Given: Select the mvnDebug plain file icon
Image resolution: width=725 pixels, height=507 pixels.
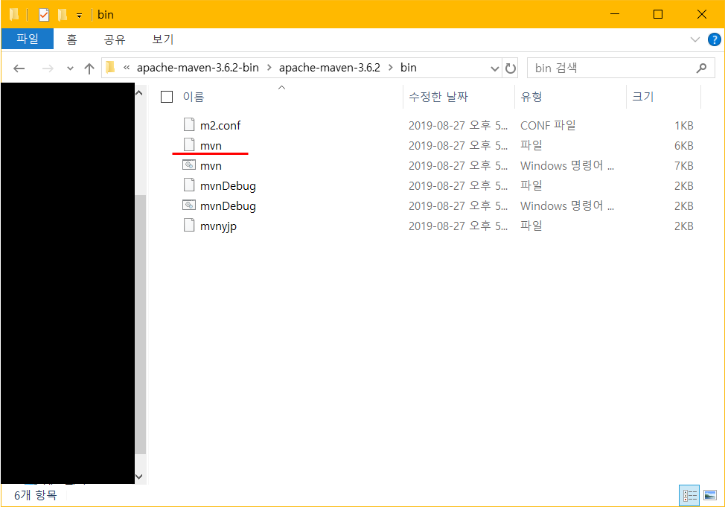Looking at the screenshot, I should tap(189, 185).
